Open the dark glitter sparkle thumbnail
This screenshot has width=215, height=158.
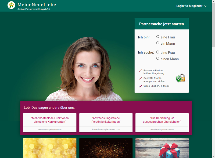coord(106,148)
